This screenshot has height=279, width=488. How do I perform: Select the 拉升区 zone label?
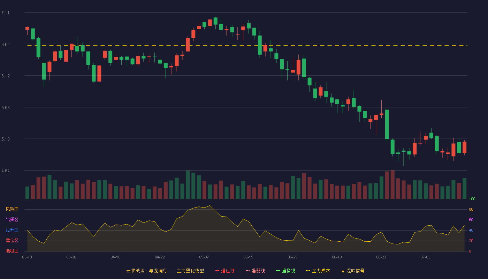(12, 230)
